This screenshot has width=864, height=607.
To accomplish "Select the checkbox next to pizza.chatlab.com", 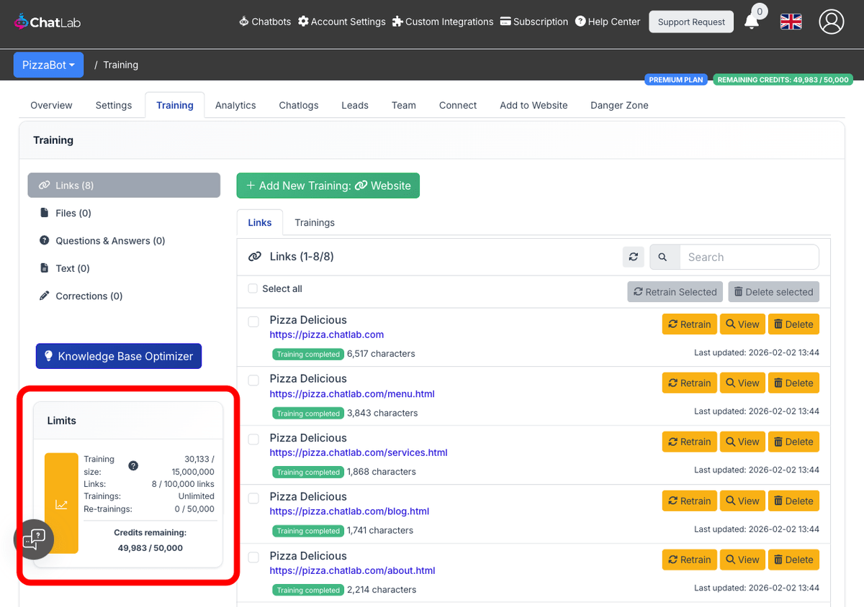I will pyautogui.click(x=253, y=321).
